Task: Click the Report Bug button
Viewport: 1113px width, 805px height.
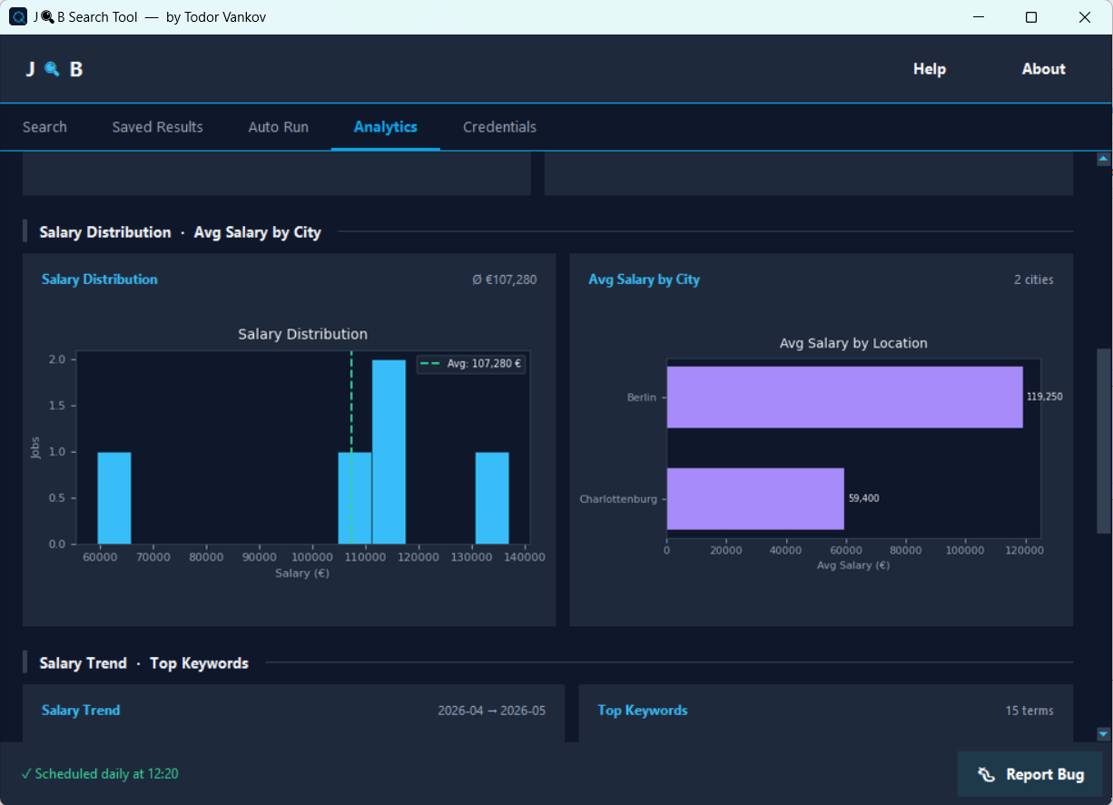Action: click(x=1030, y=774)
